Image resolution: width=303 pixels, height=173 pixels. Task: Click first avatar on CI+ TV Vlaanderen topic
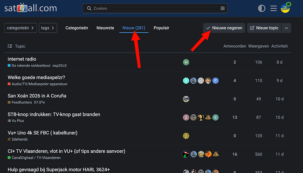(186, 154)
